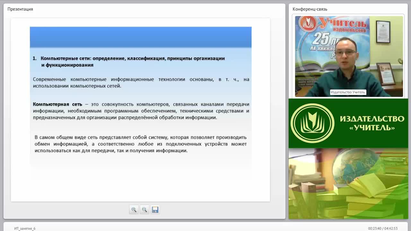Click the ИТ_занятие_6 recording title
411x231 pixels.
(25, 228)
